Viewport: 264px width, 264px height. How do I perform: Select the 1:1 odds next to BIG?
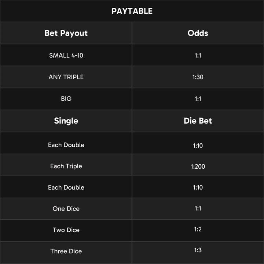[x=198, y=99]
